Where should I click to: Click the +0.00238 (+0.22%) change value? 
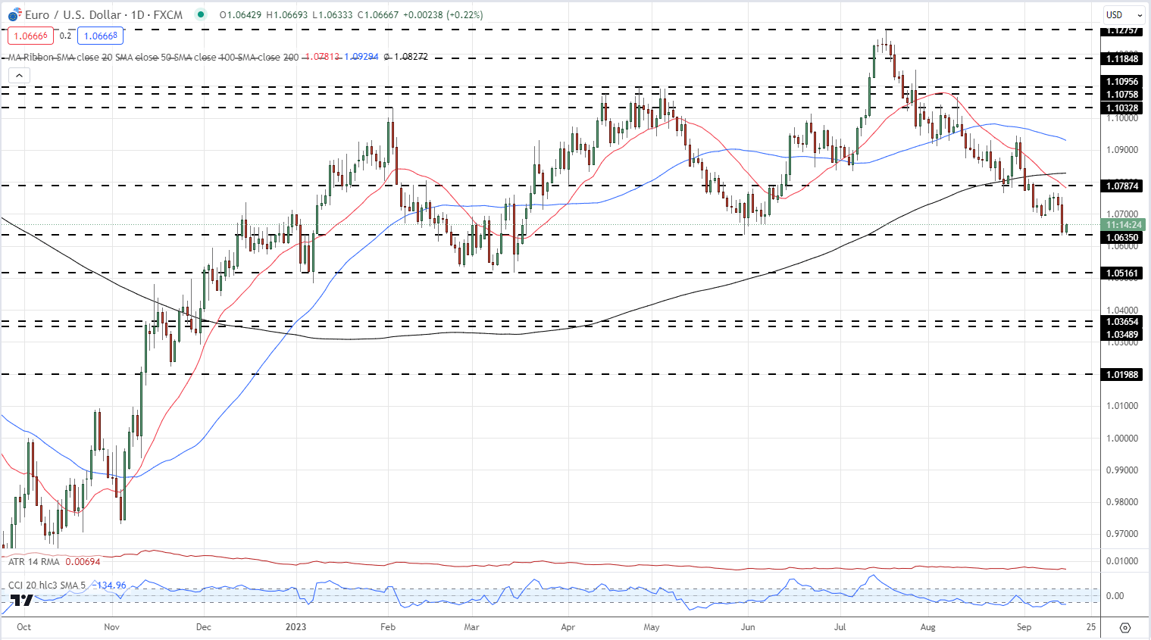443,14
